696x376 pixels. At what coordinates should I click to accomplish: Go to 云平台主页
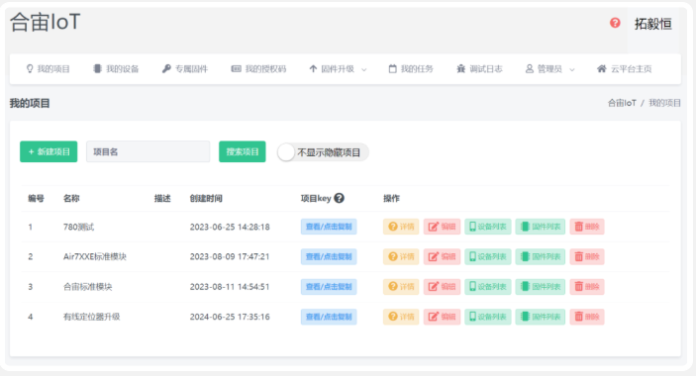[625, 68]
